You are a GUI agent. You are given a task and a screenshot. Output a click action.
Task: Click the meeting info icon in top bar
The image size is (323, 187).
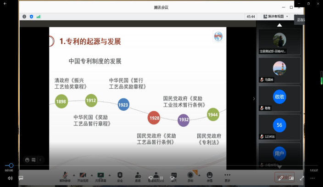(x=24, y=17)
